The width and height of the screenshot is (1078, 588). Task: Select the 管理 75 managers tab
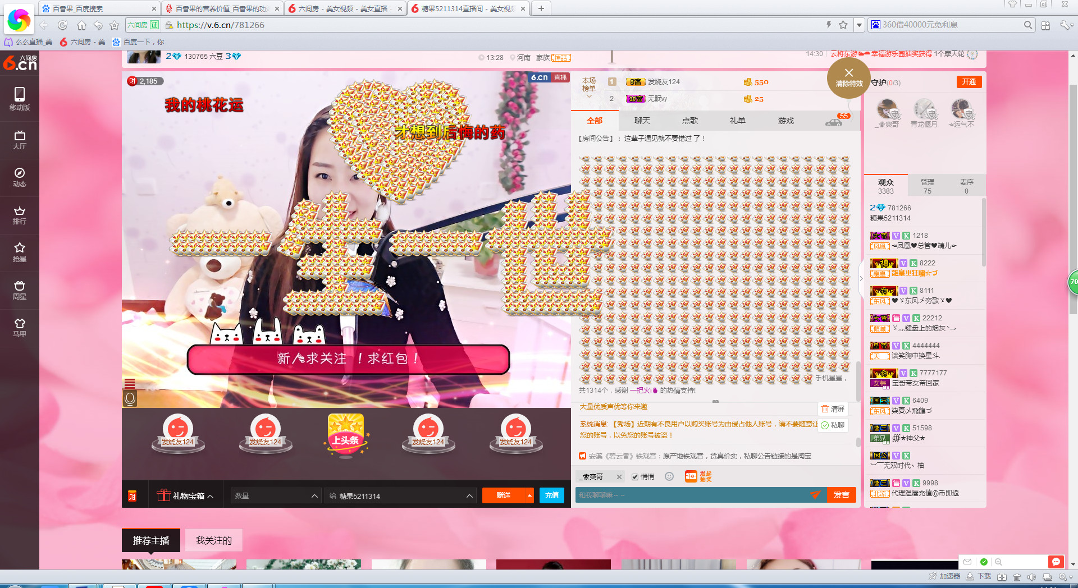coord(928,186)
